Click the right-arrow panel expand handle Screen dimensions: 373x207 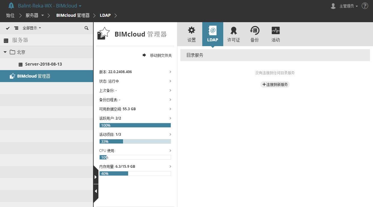tap(96, 177)
